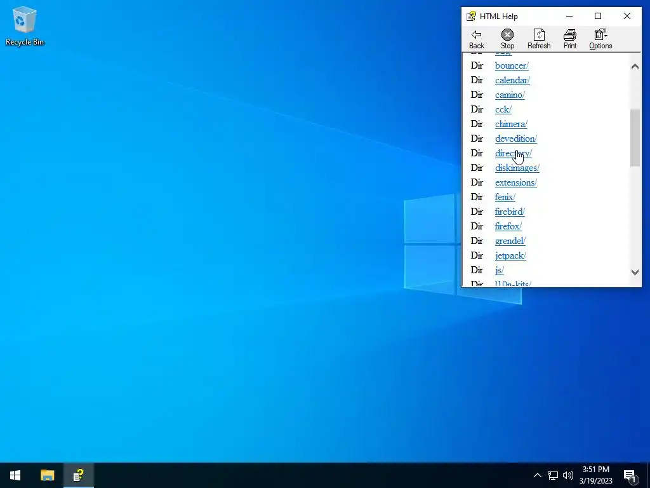
Task: Select 'Dir' text beside calendar/
Action: [x=477, y=80]
